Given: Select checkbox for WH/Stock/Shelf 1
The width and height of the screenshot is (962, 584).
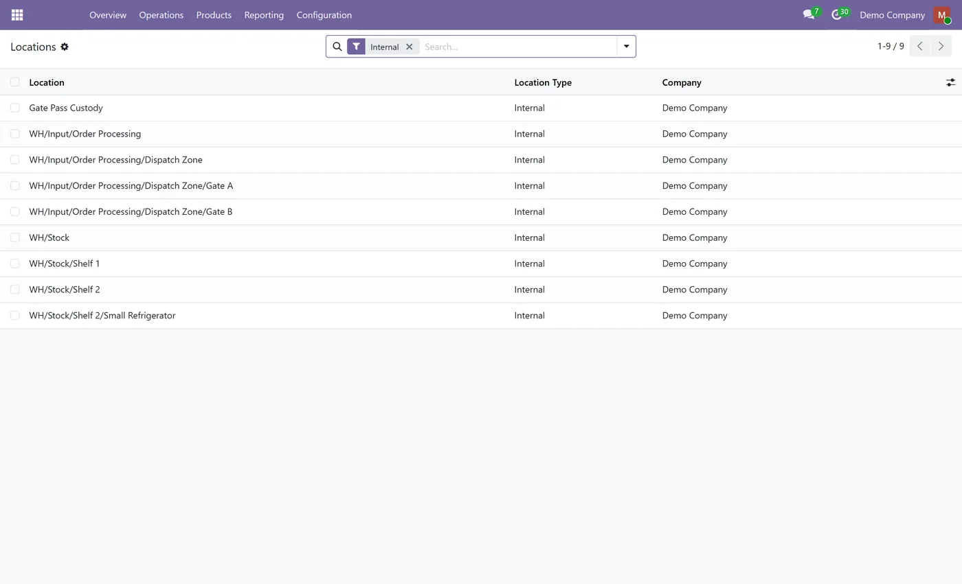Looking at the screenshot, I should click(x=15, y=264).
